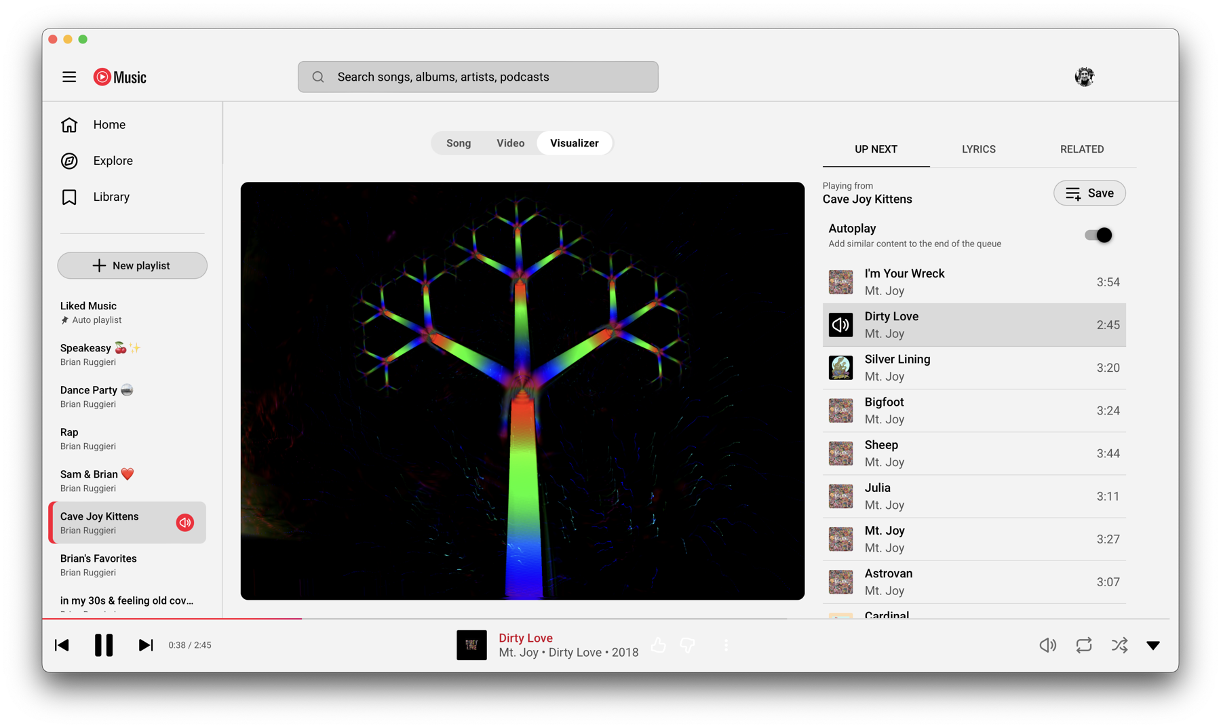
Task: Click 'Mt. Joy • Dirty Love • 2018' text
Action: [x=568, y=653]
